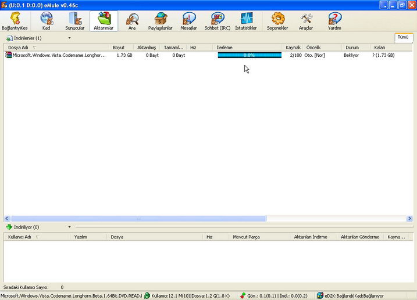Click the Longhorn.Beta.1.64Bit.DVD.READ status bar message
This screenshot has width=417, height=300.
(x=72, y=295)
